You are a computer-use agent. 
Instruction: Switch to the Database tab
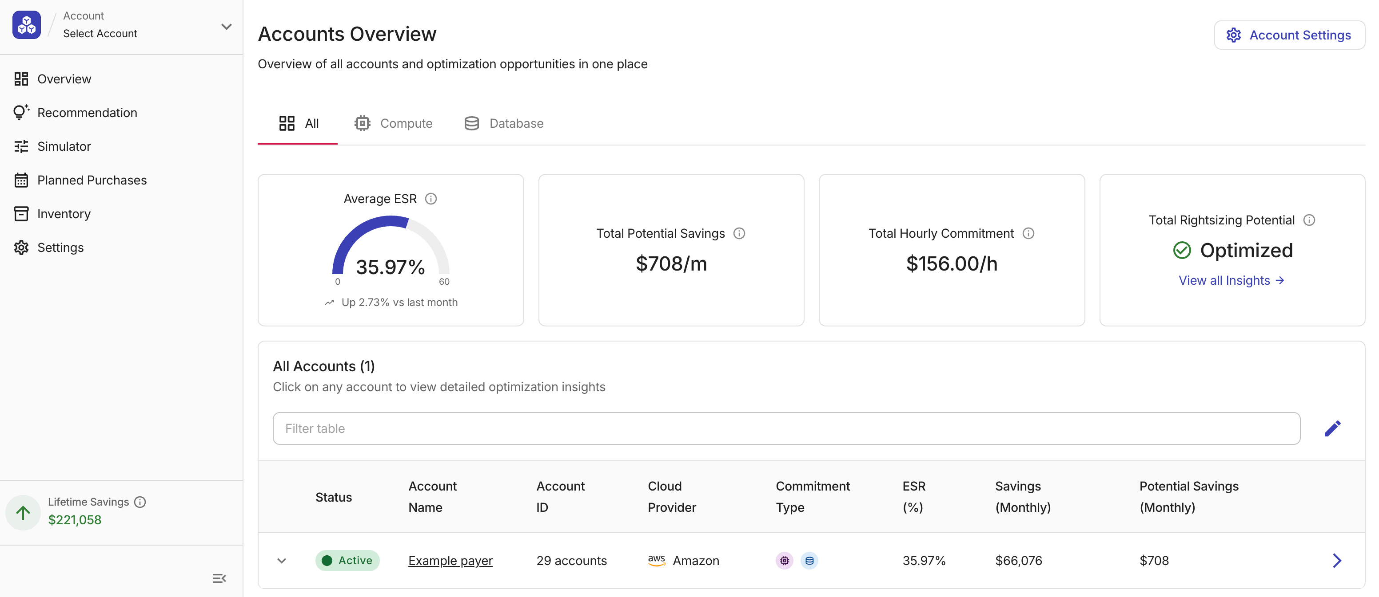(x=503, y=123)
